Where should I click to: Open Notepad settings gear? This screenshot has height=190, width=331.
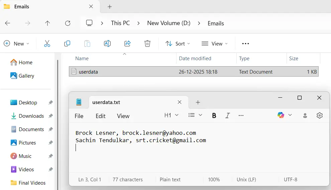pos(320,115)
